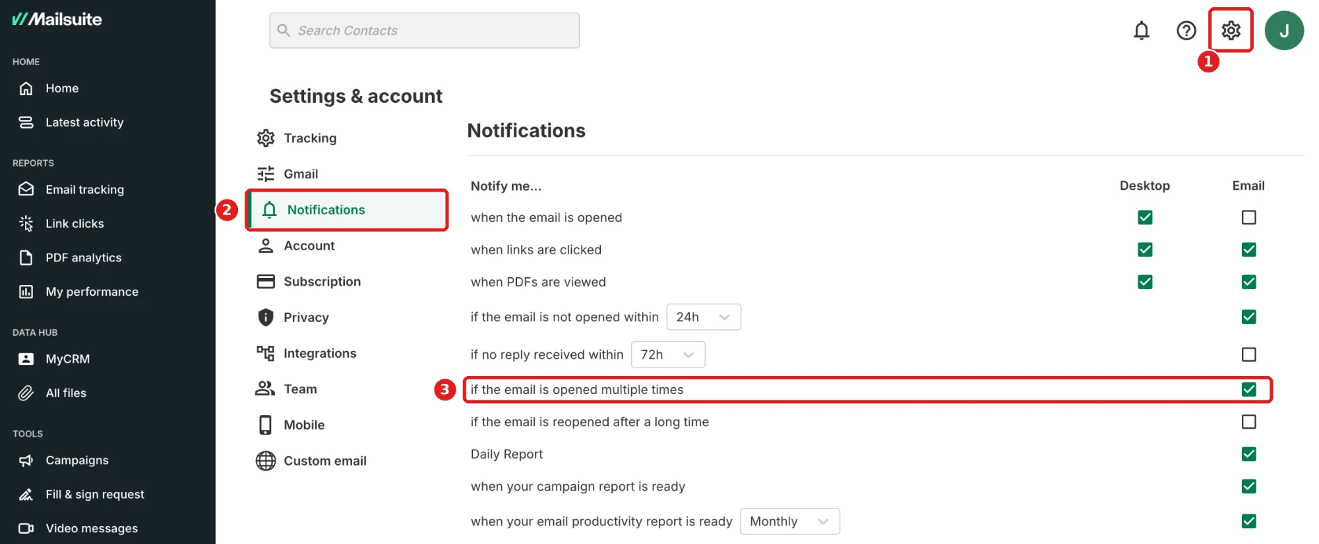
Task: Click the PDF analytics document icon
Action: pos(26,258)
